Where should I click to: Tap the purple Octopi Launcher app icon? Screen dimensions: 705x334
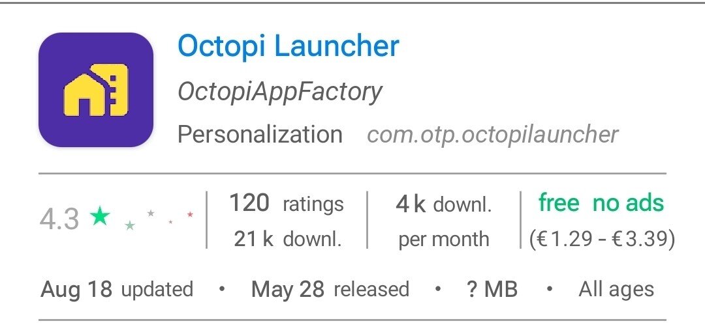(x=96, y=90)
